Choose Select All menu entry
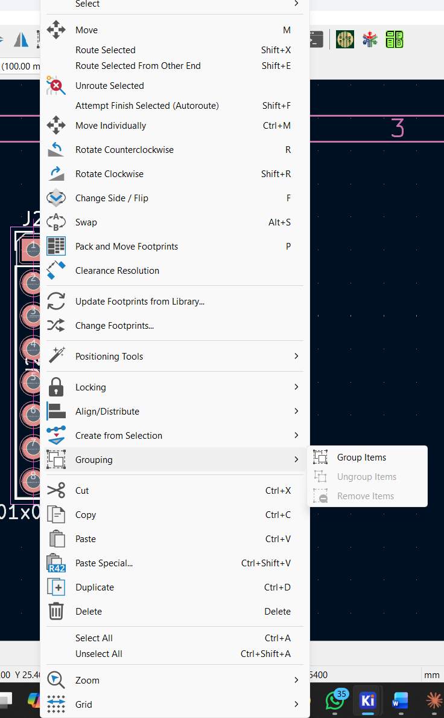The width and height of the screenshot is (444, 718). [x=175, y=638]
